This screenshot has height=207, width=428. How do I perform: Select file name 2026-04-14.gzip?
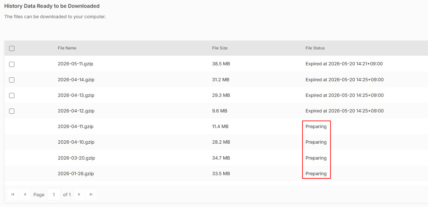[76, 80]
